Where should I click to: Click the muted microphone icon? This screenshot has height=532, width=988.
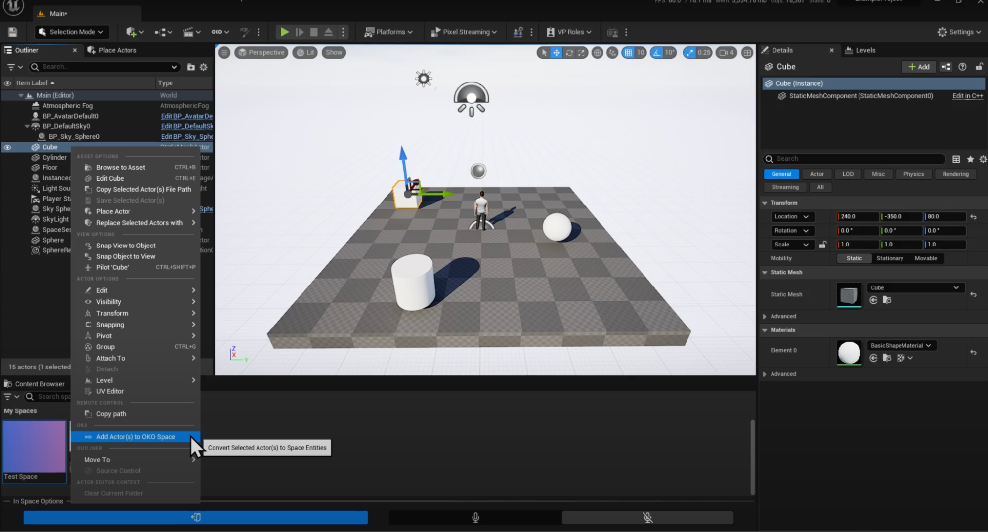pos(647,517)
